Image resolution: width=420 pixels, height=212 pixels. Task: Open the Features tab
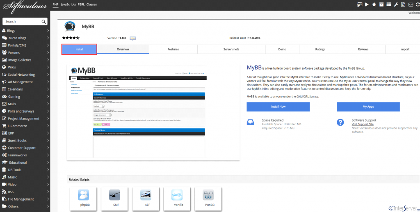(173, 50)
